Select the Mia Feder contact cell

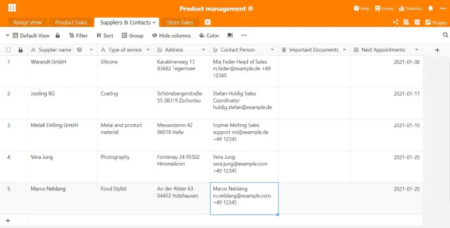pos(244,72)
